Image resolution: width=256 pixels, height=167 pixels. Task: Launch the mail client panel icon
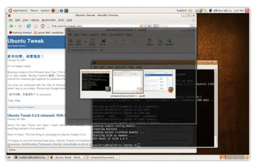[x=57, y=11]
